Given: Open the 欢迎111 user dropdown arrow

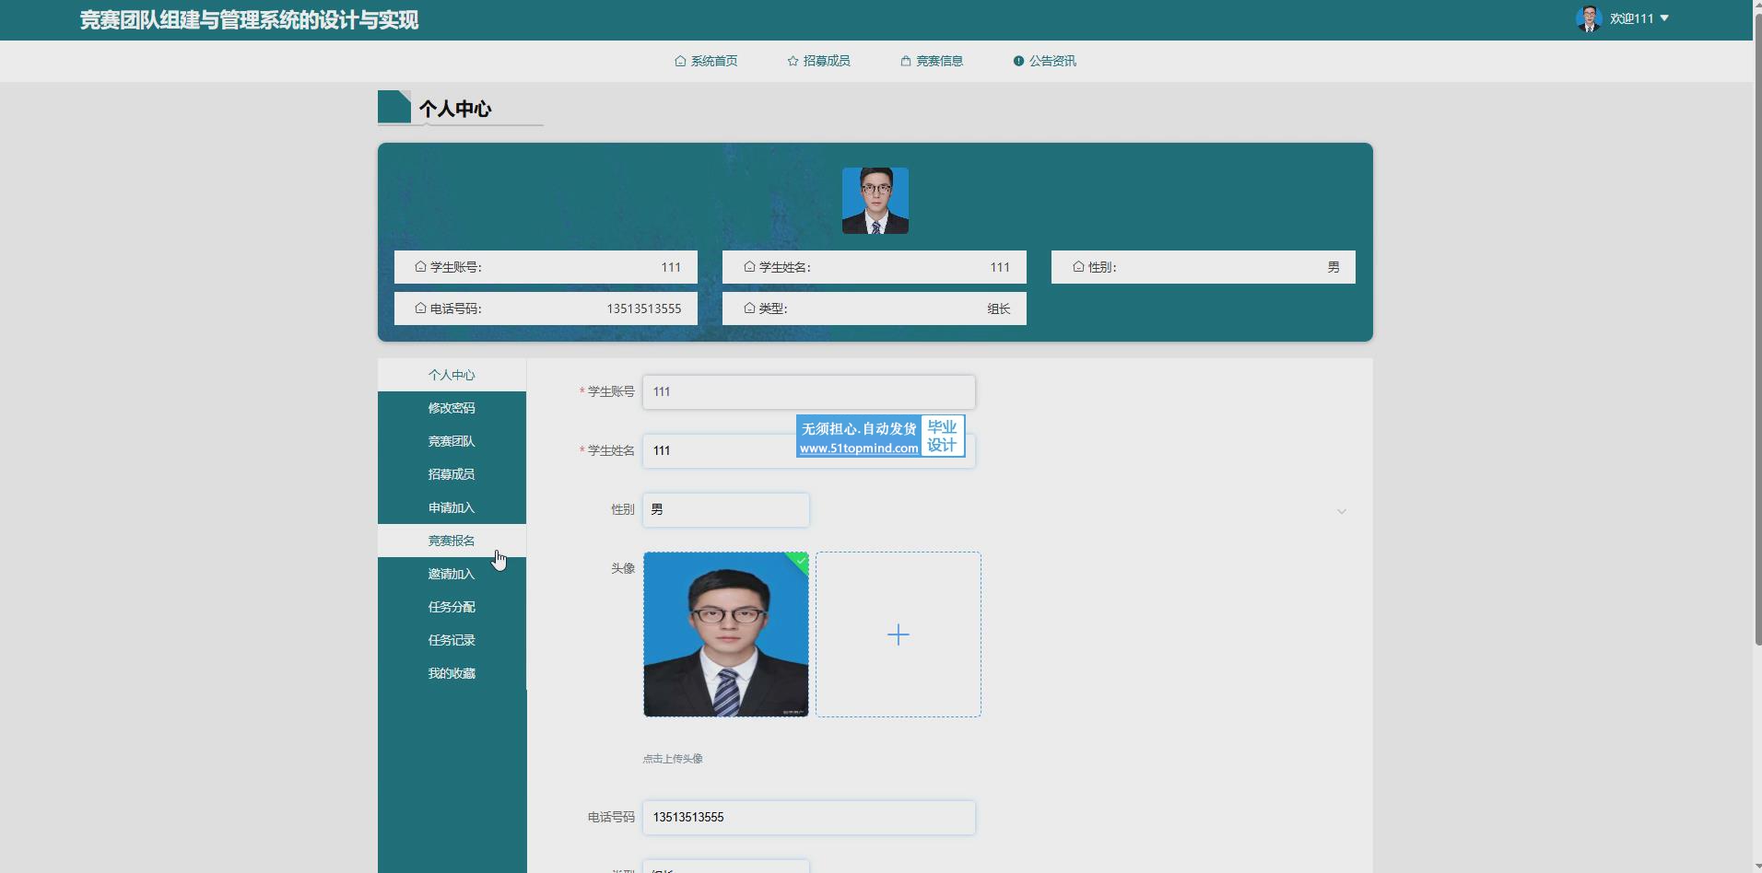Looking at the screenshot, I should [1664, 18].
